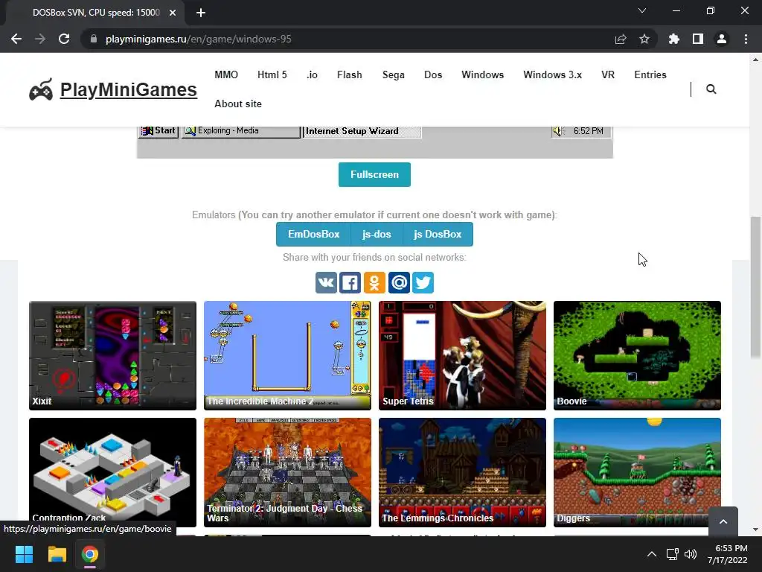Open Terminator 2 Chess Wars thumbnail
The height and width of the screenshot is (572, 762).
[x=288, y=472]
